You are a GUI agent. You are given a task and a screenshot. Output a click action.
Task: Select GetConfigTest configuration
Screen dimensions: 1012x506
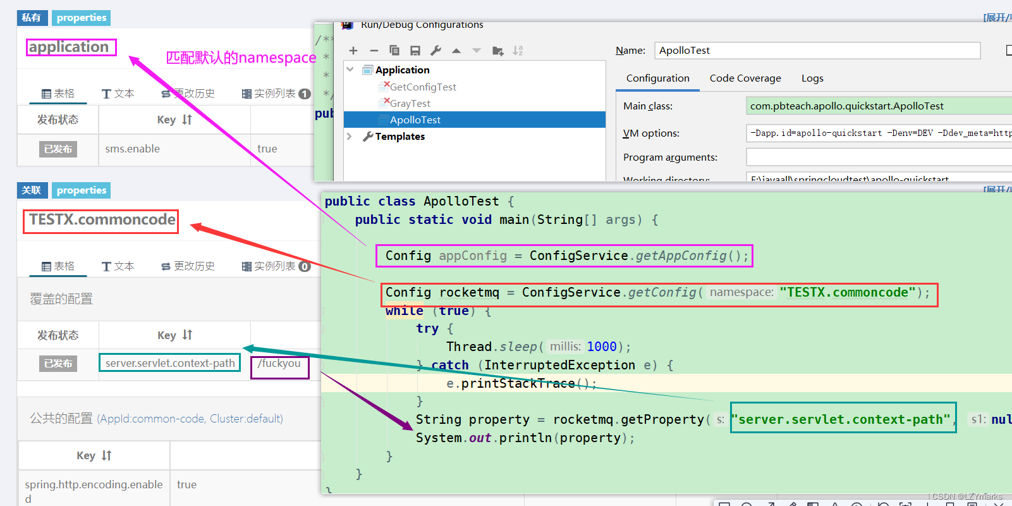423,87
